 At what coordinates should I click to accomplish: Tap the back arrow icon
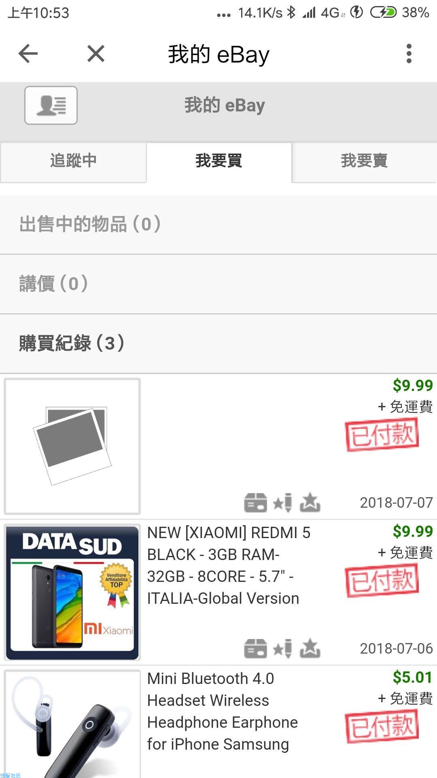pos(28,53)
